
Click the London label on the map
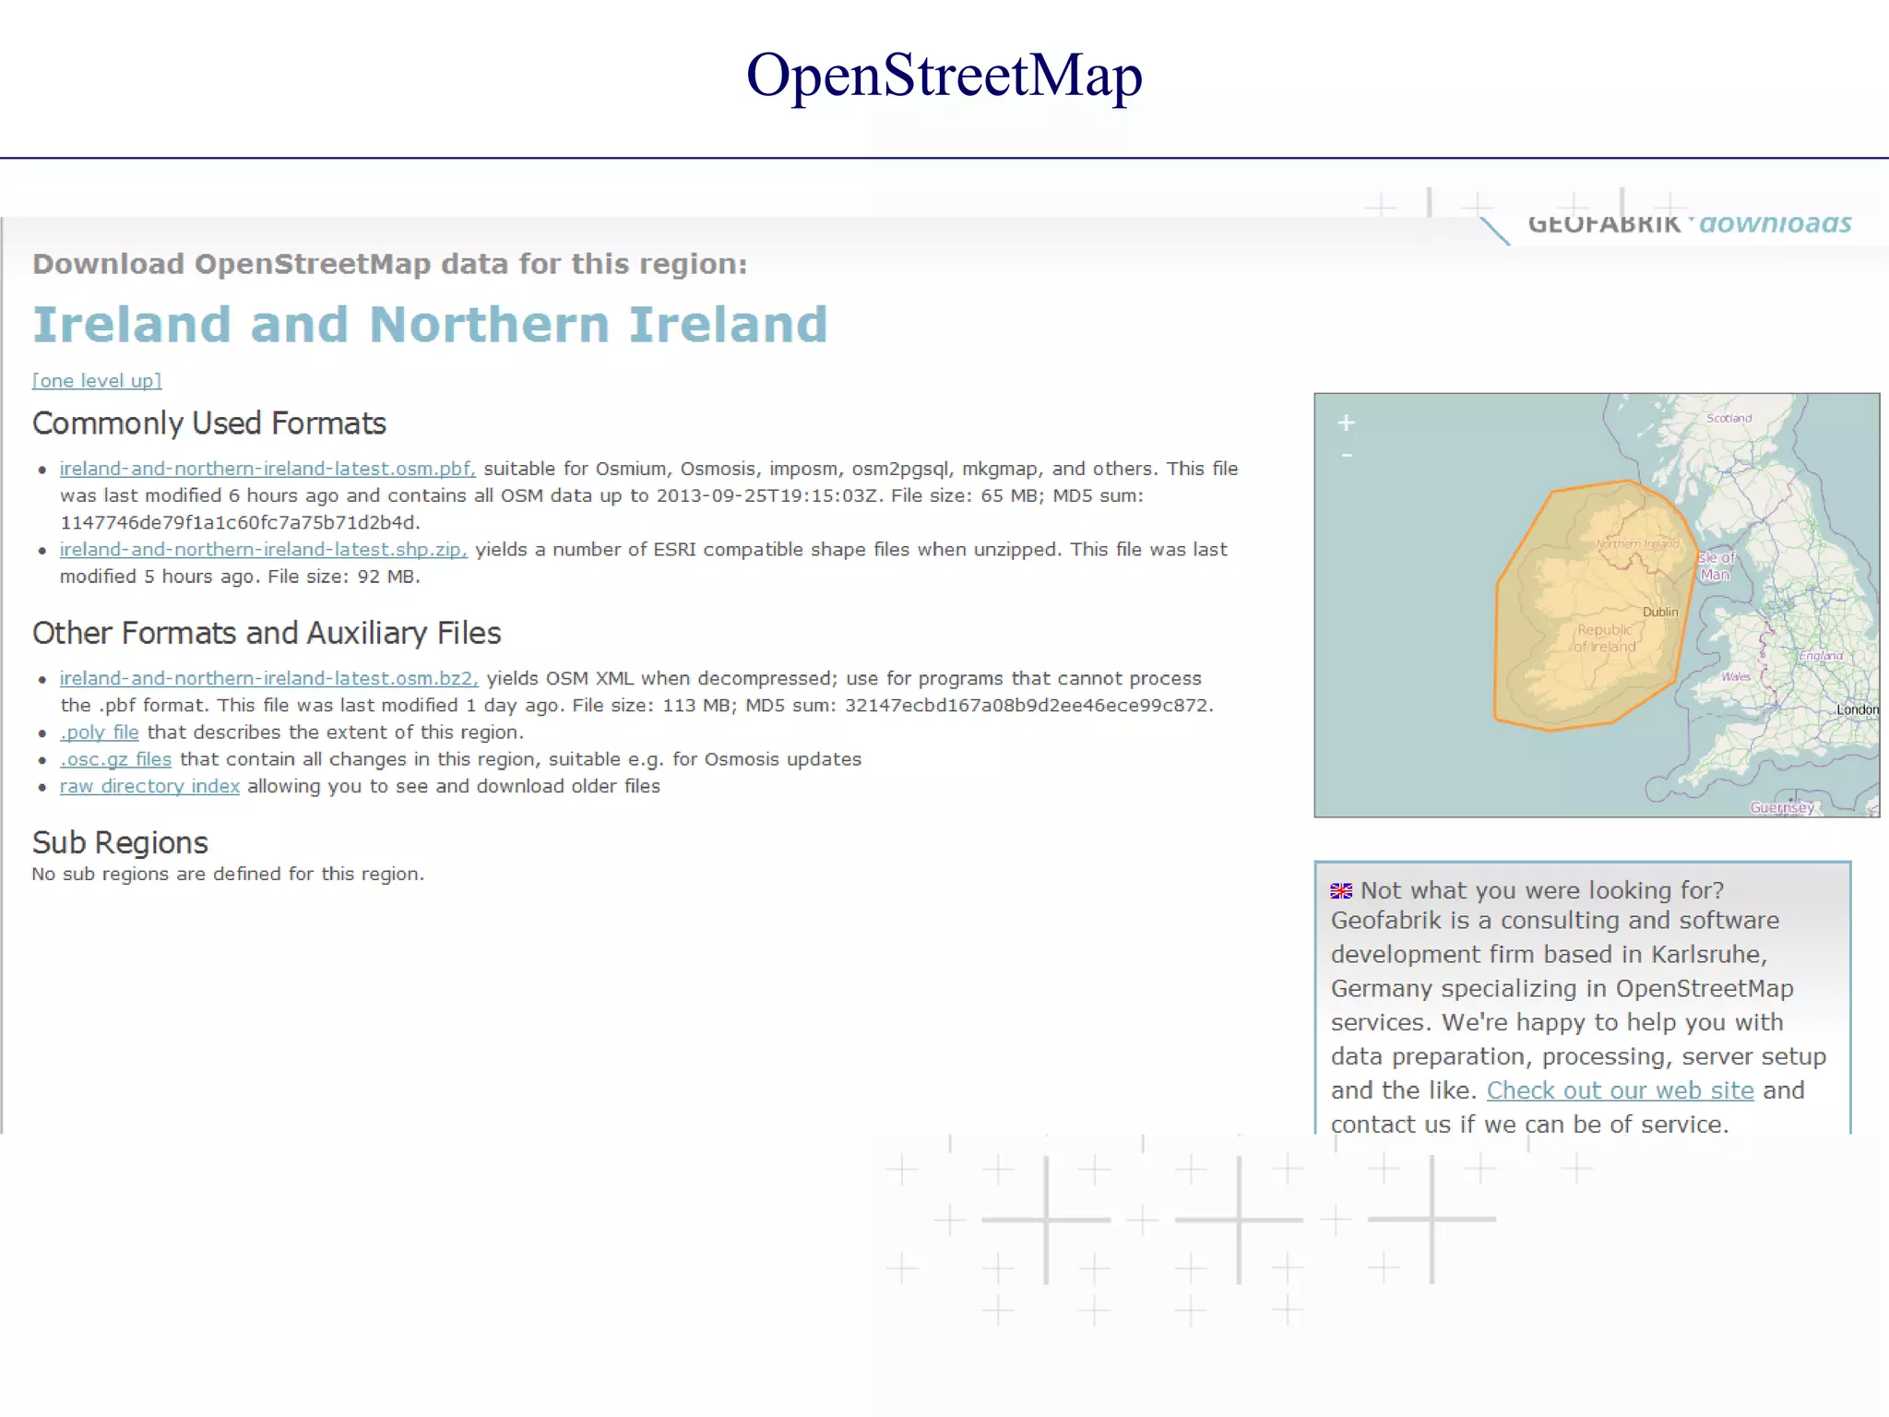point(1857,709)
